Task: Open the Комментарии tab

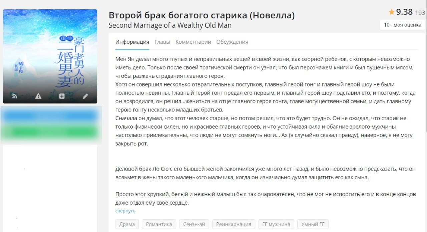Action: coord(193,42)
